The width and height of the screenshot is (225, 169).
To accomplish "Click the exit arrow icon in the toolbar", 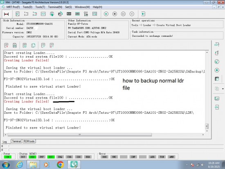I will [x=143, y=14].
